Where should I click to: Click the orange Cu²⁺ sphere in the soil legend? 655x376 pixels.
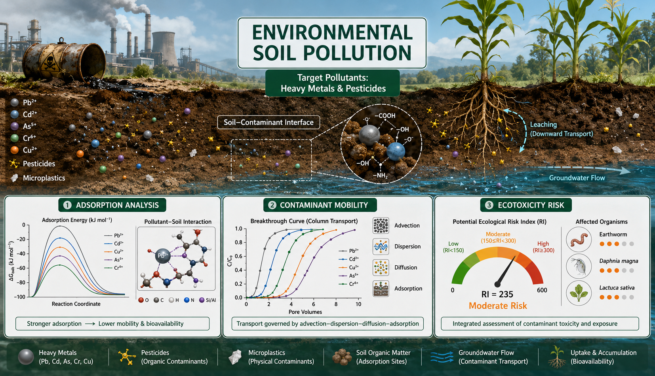[15, 150]
